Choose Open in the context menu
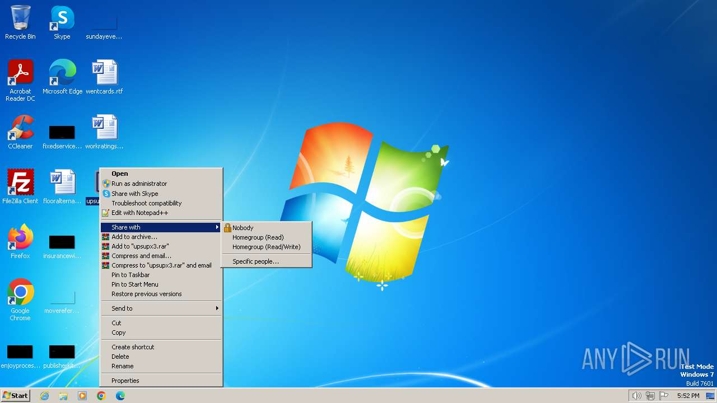Screen dimensions: 717x403 (x=161, y=174)
